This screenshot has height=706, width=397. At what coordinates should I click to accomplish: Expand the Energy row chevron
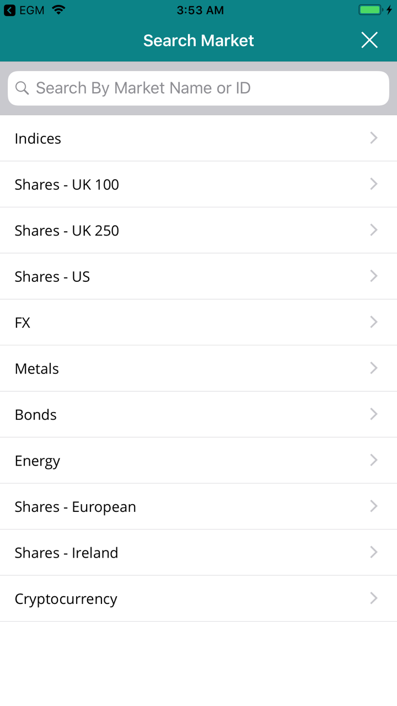tap(374, 460)
